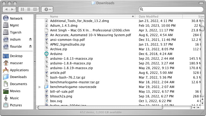Switch to list view

(x=29, y=9)
